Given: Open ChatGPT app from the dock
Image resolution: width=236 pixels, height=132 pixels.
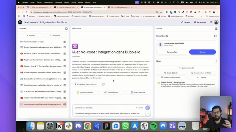Looking at the screenshot, I should 144,126.
